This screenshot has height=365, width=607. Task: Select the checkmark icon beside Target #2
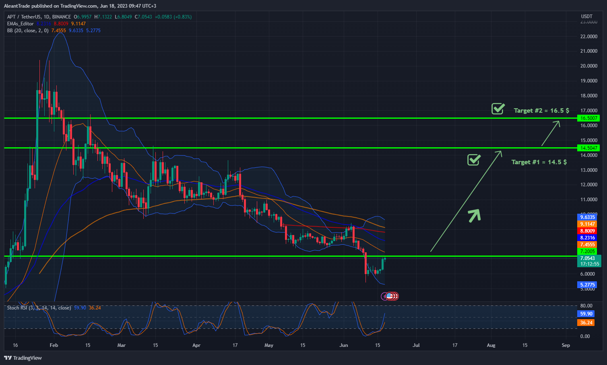[x=498, y=108]
